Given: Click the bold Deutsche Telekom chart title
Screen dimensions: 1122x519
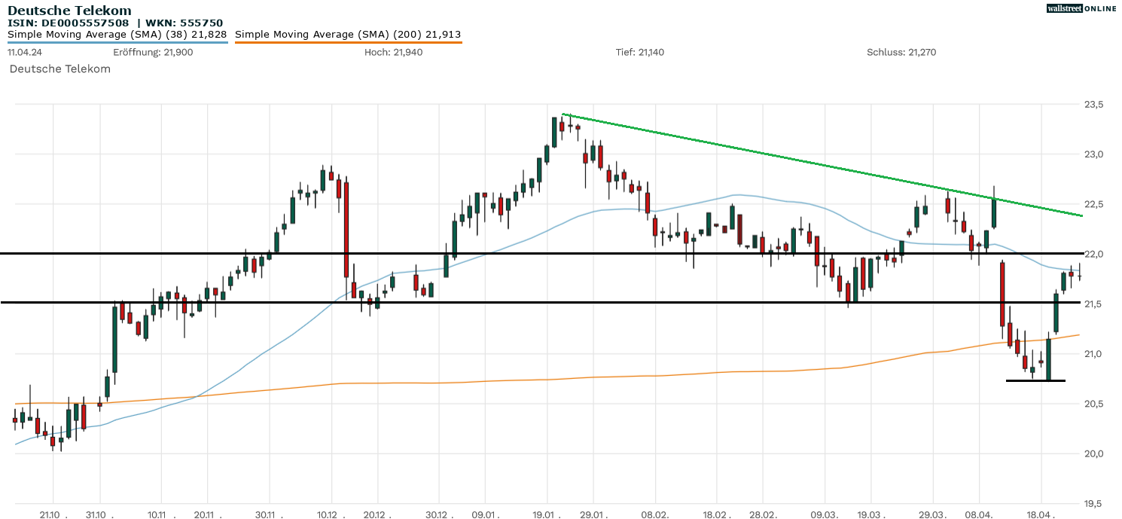Looking at the screenshot, I should tap(69, 11).
